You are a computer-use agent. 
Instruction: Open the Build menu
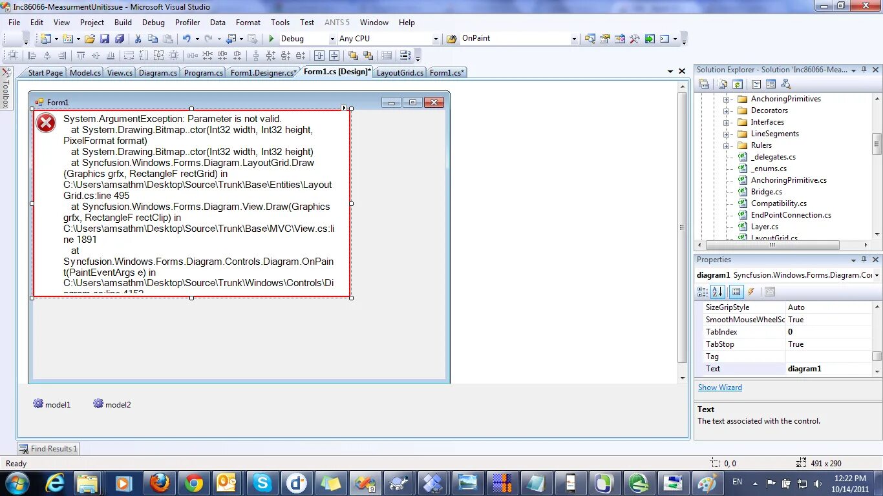(x=123, y=22)
